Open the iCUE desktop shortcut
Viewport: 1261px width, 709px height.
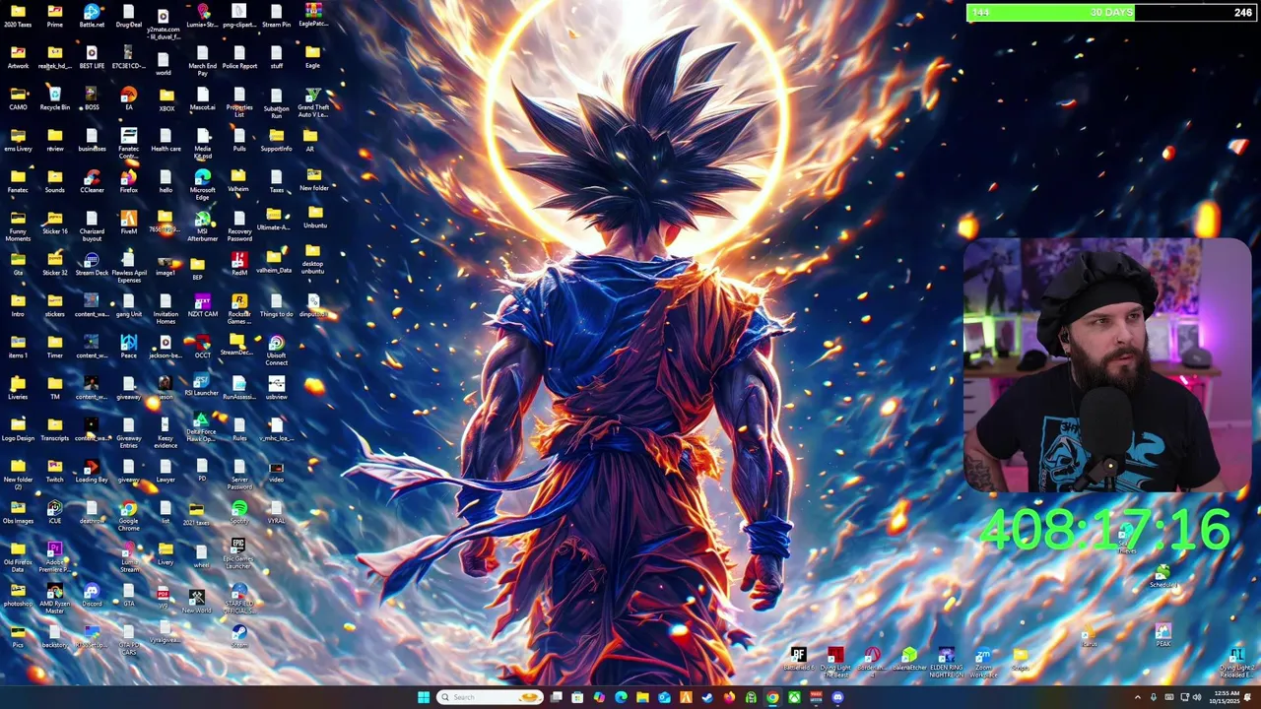click(54, 512)
